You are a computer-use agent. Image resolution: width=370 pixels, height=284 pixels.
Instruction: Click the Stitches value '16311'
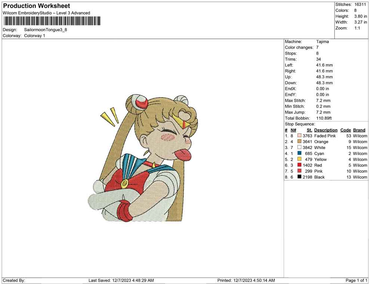[x=360, y=4]
